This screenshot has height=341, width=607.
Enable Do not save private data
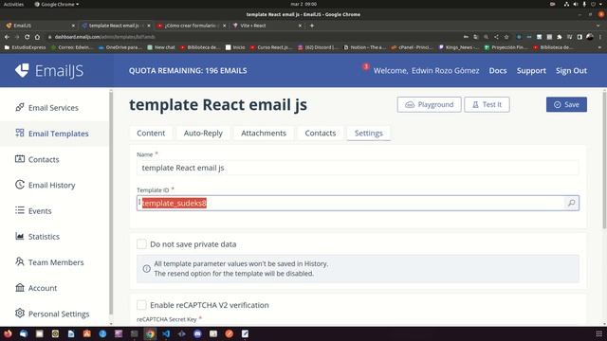click(141, 244)
